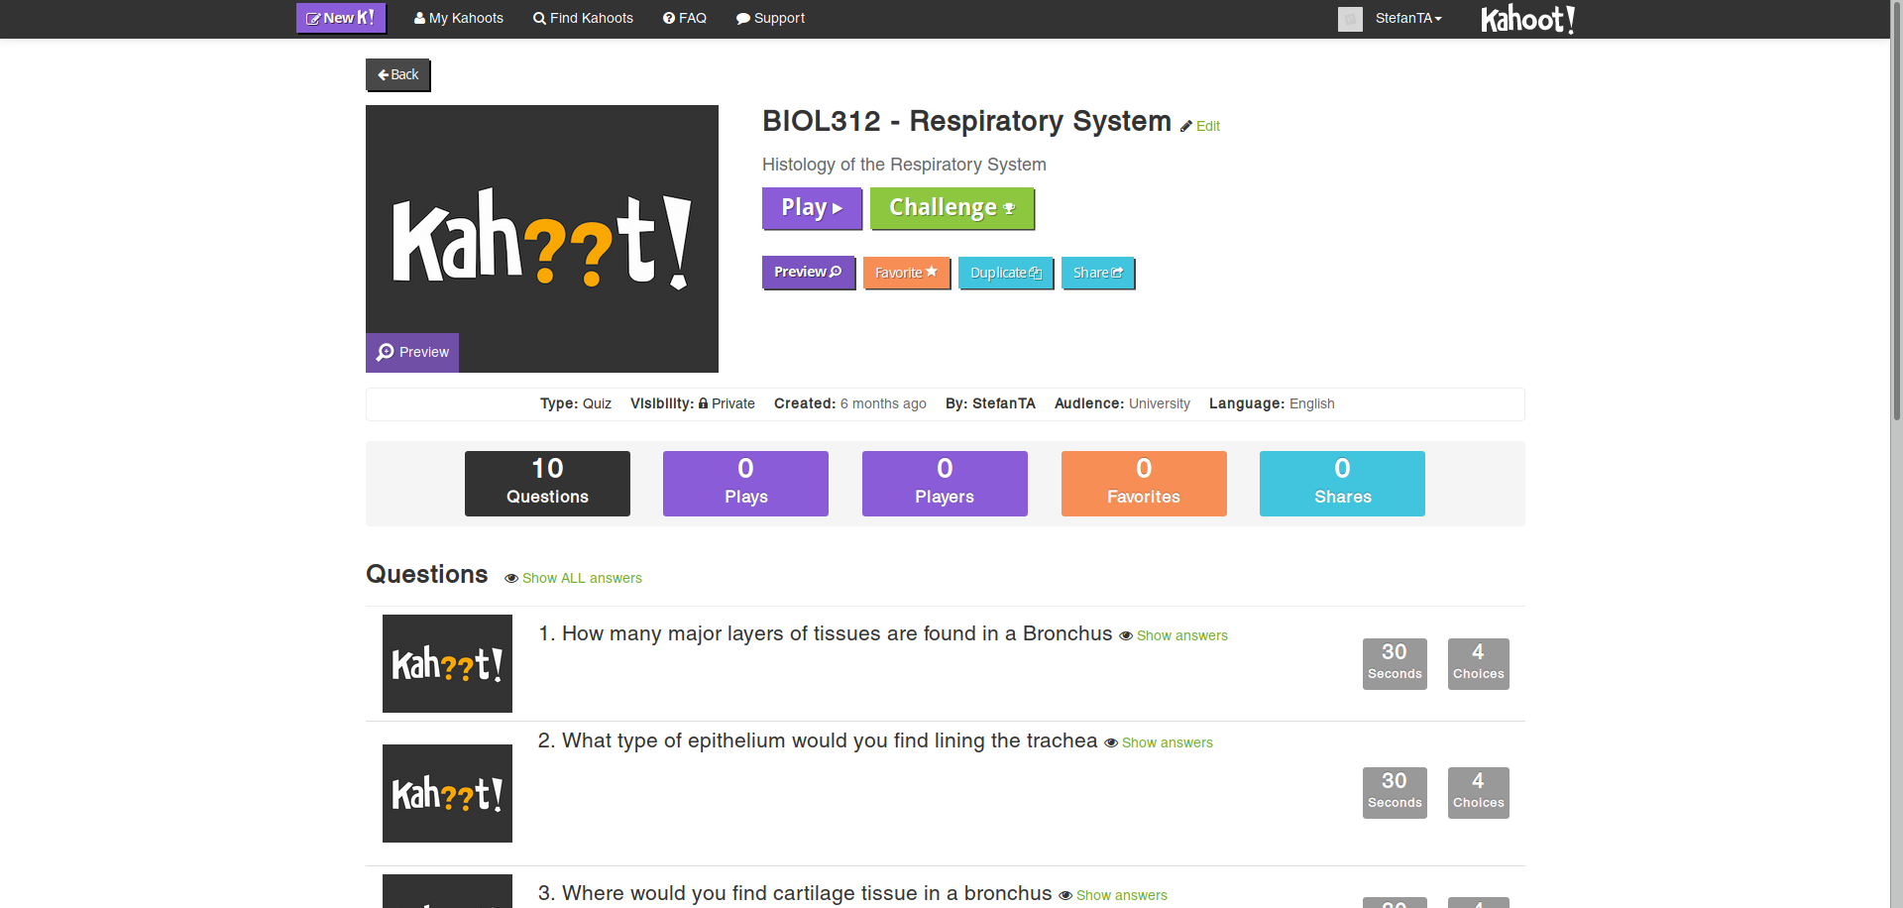Click the 'Visibility: Private' text

[x=693, y=403]
